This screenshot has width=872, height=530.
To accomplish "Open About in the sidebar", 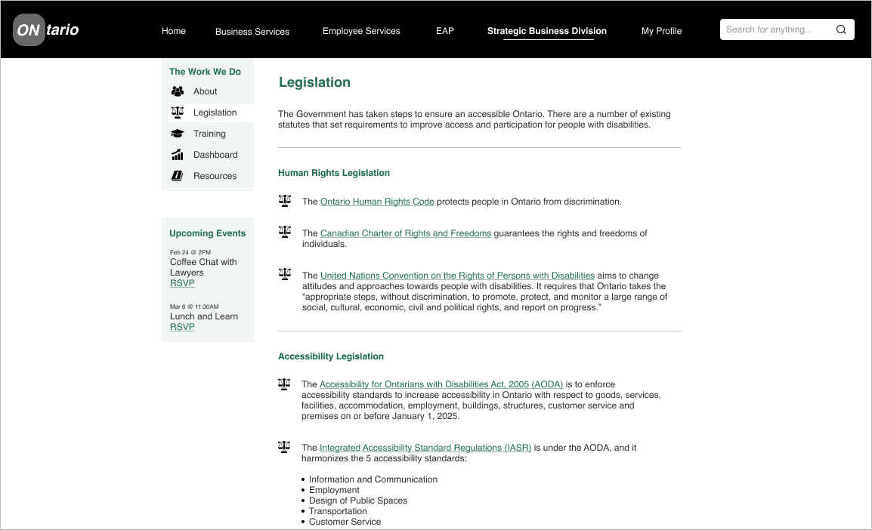I will point(206,91).
